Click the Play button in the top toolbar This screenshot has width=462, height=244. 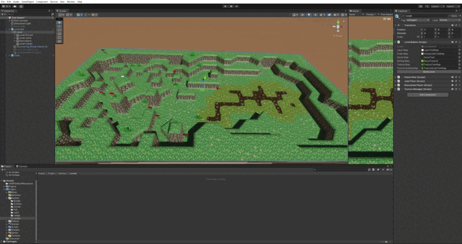(225, 6)
